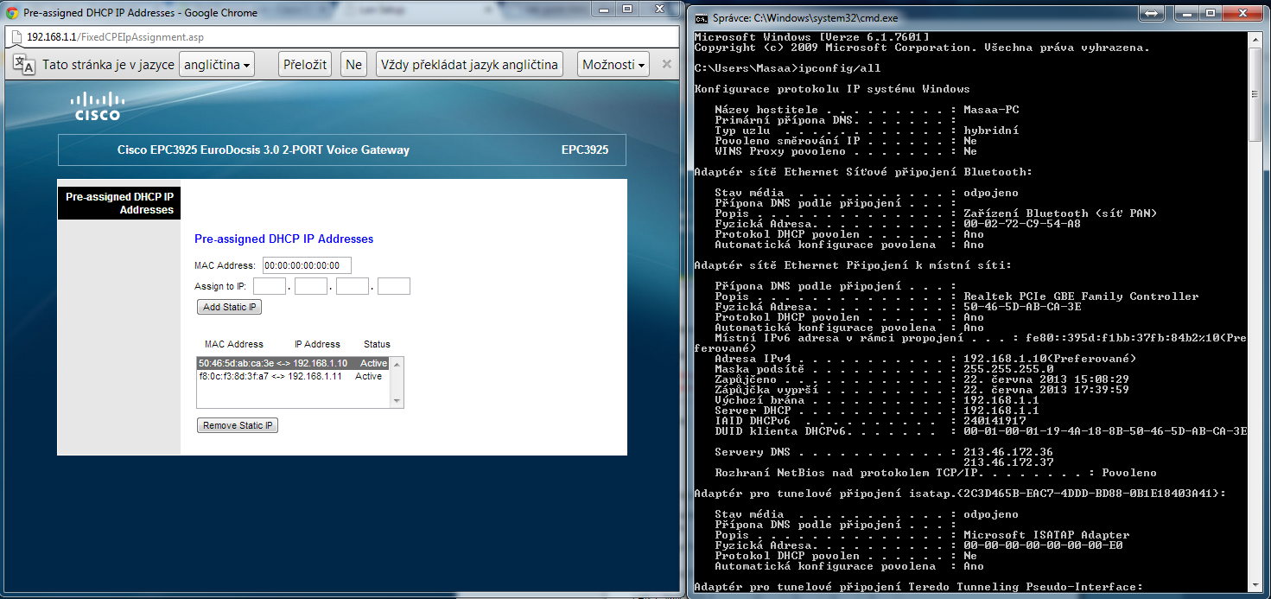Click Vždy překládat jazyk angličtina button
Screen dimensions: 1271x599
tap(470, 65)
